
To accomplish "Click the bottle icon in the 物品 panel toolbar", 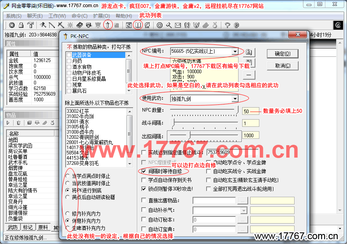I will 52,123.
